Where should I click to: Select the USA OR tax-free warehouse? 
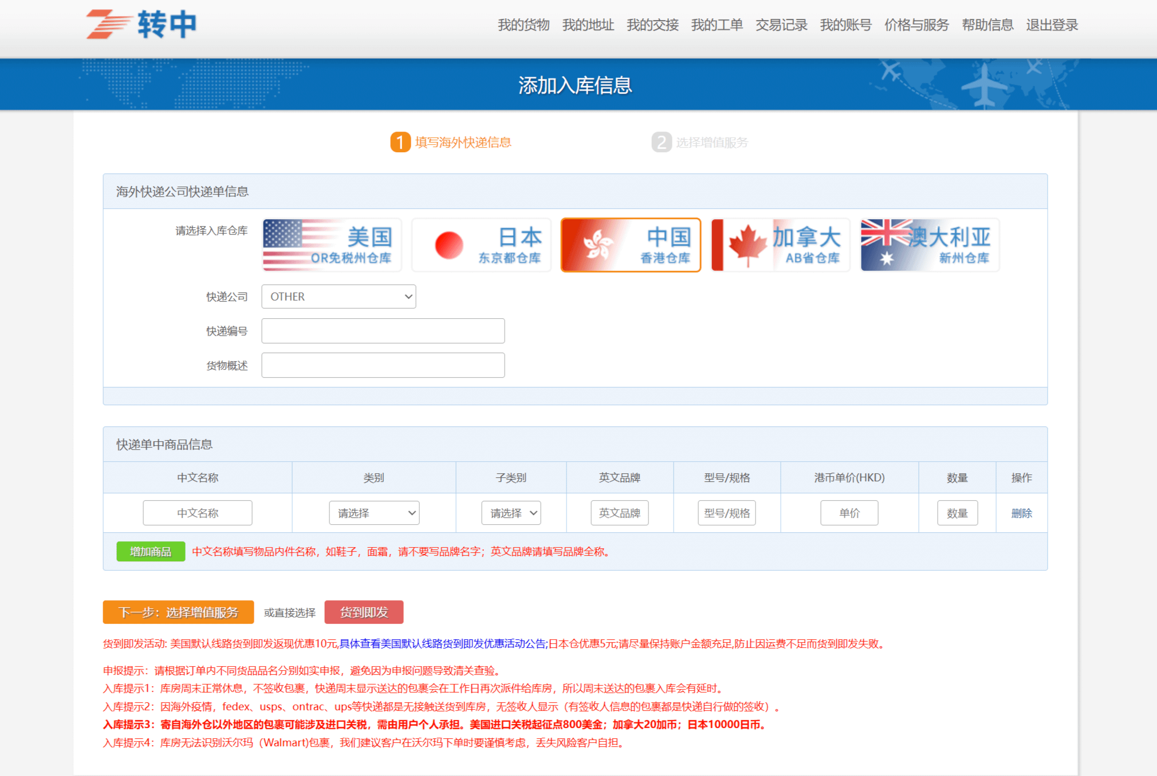click(x=332, y=245)
